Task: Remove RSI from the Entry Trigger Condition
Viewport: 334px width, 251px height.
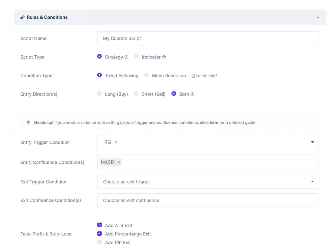Action: [116, 142]
